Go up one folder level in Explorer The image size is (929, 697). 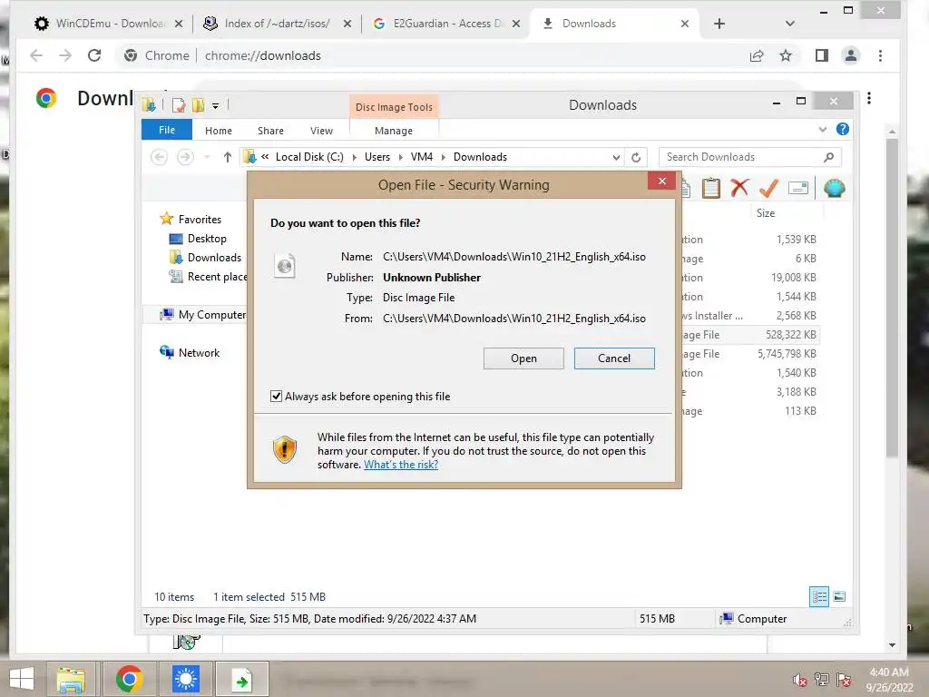pyautogui.click(x=227, y=157)
